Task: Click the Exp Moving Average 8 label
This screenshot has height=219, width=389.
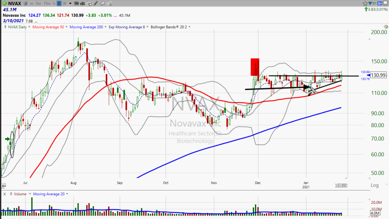Action: click(127, 27)
